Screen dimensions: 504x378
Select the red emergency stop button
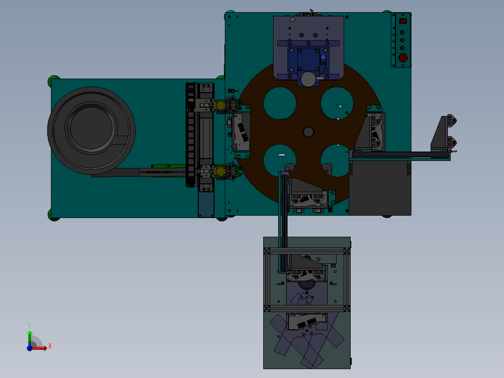pos(403,58)
